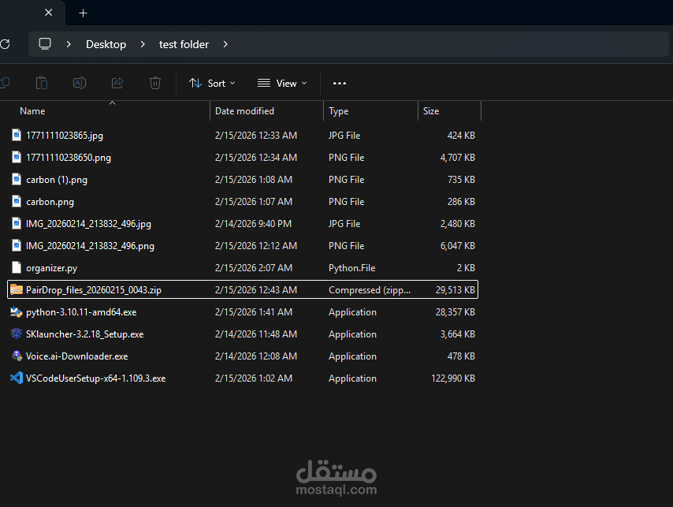673x507 pixels.
Task: Click the Compressed (zipp... type cell
Action: [370, 290]
